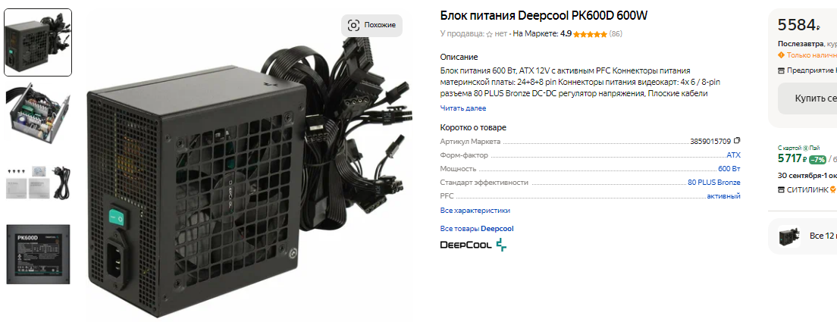This screenshot has width=837, height=322.
Task: Click the ATX form-factor link
Action: click(x=733, y=155)
